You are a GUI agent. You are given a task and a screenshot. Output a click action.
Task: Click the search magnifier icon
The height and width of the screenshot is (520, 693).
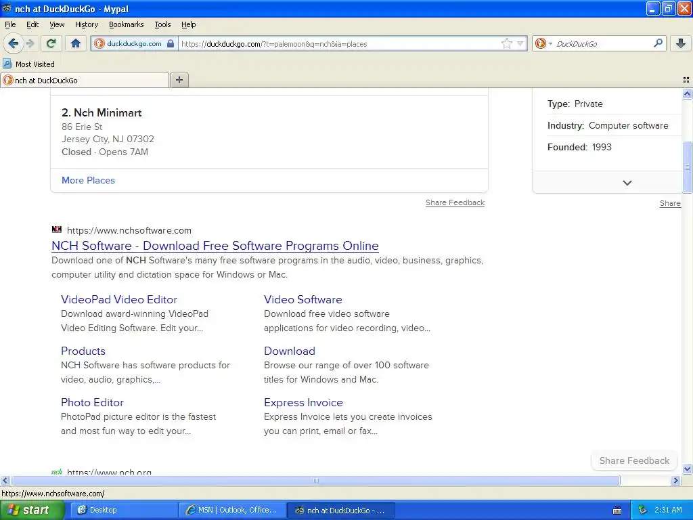click(x=658, y=43)
